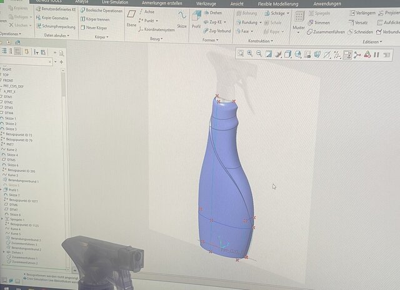The height and width of the screenshot is (290, 400).
Task: Click the Zusammenführen tool in ribbon
Action: [x=326, y=32]
